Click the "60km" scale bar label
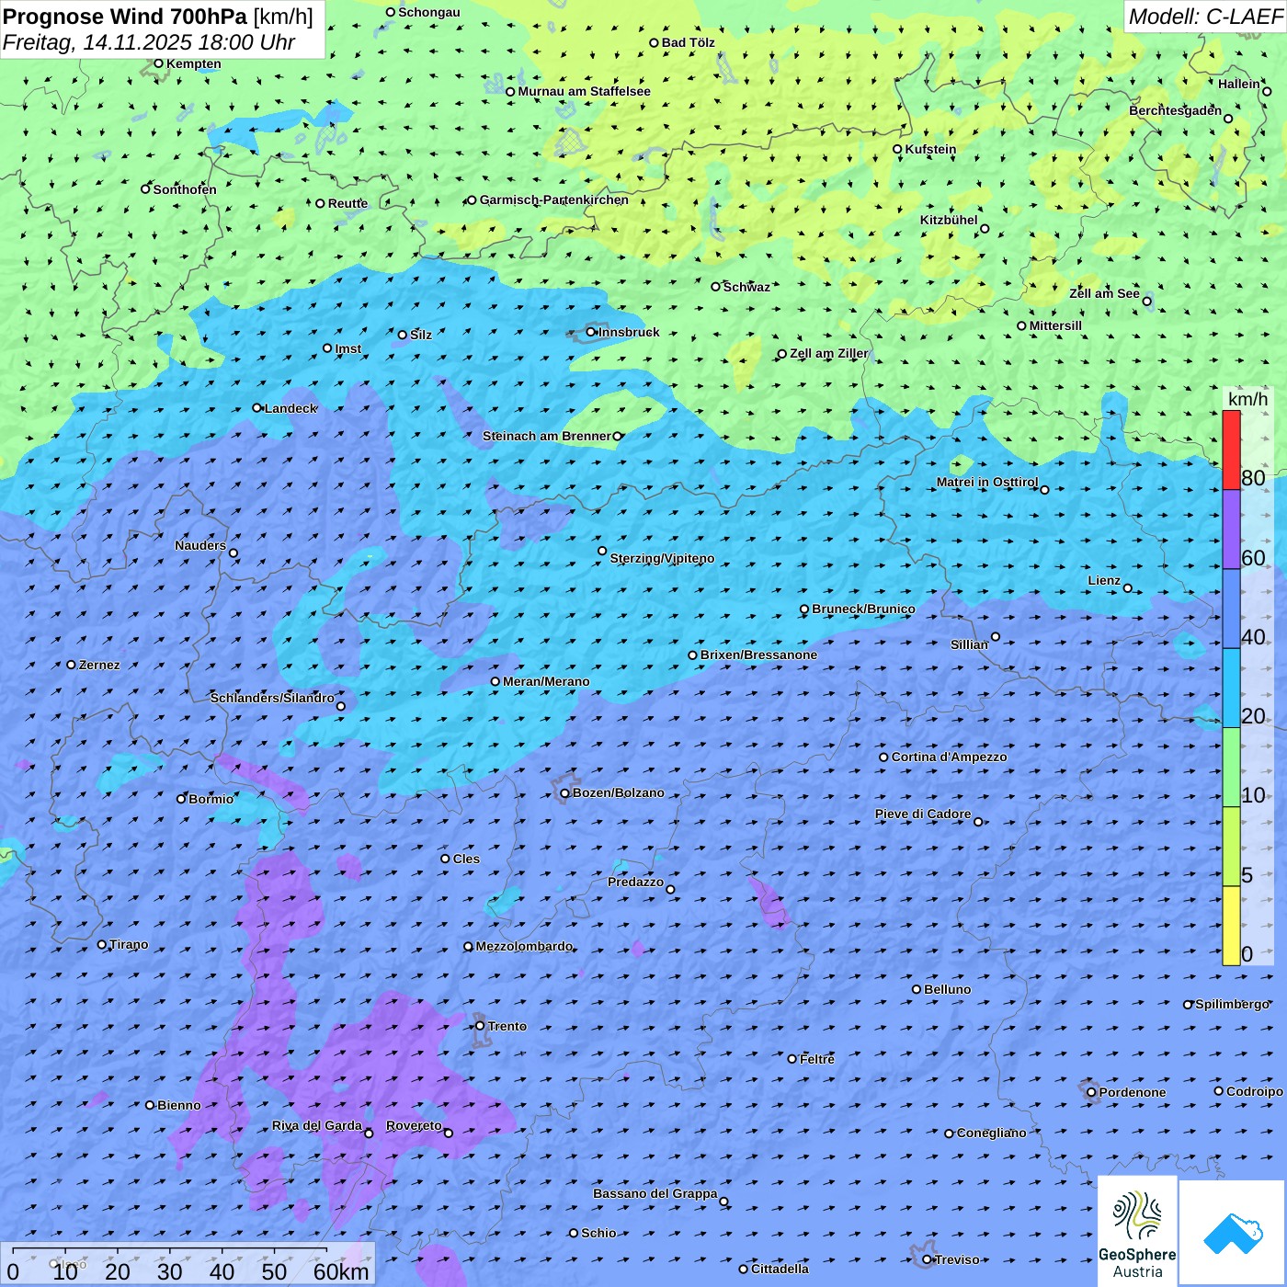The image size is (1287, 1287). click(x=341, y=1271)
